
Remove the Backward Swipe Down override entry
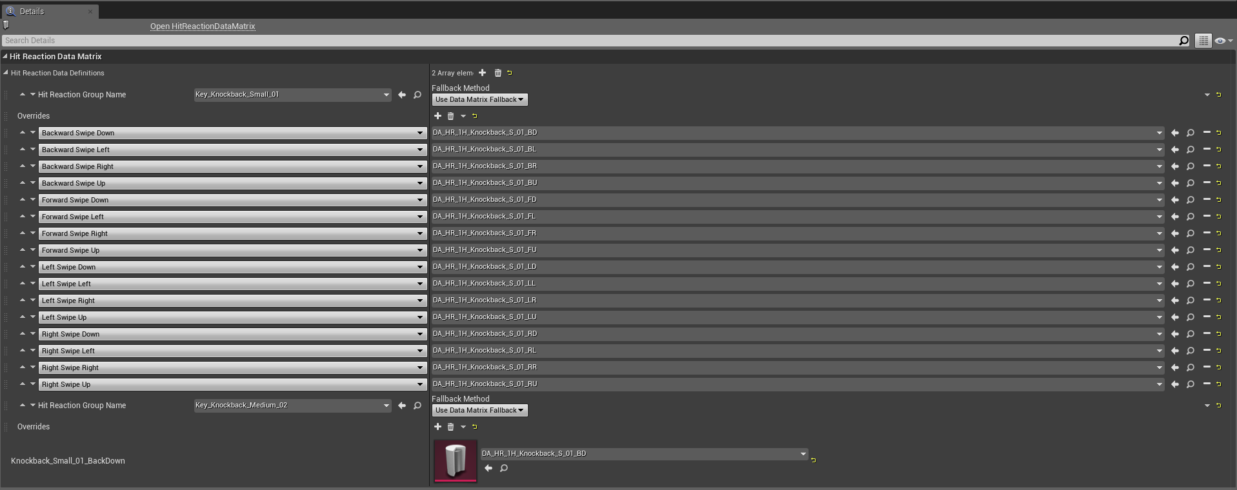tap(1206, 133)
